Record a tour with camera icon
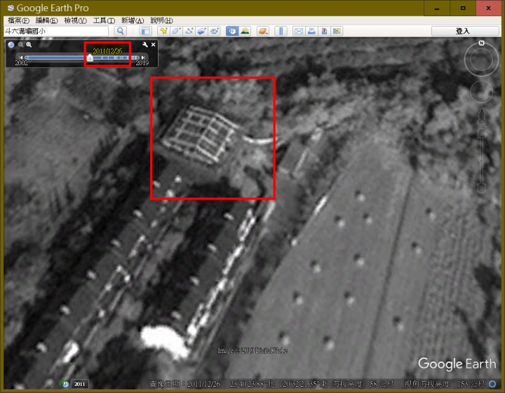 pyautogui.click(x=215, y=32)
